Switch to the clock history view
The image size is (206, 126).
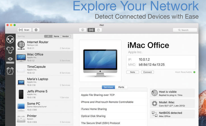pos(98,30)
